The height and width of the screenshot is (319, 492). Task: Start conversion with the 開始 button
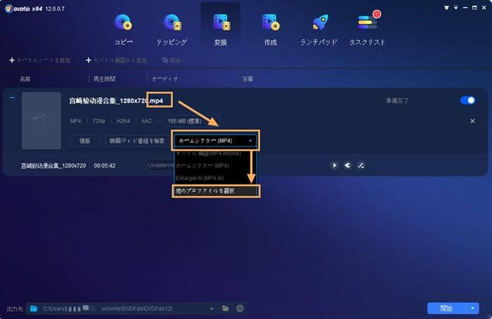[x=446, y=308]
